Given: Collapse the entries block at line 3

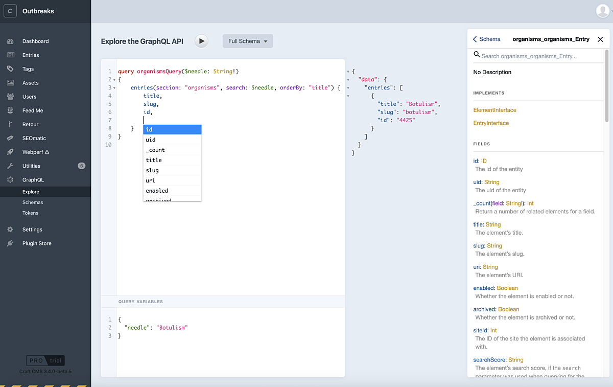Looking at the screenshot, I should tap(114, 88).
